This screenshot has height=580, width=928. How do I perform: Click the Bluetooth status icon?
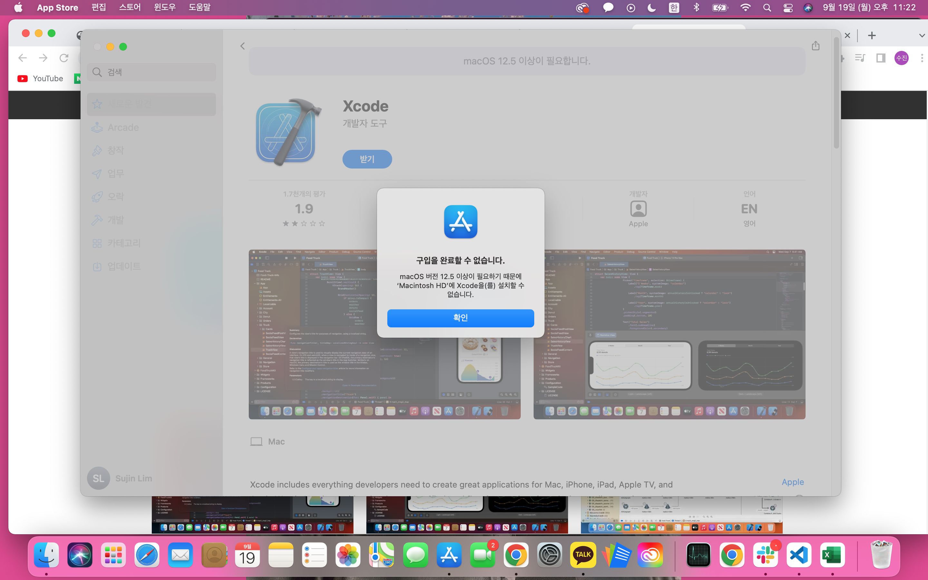point(696,7)
